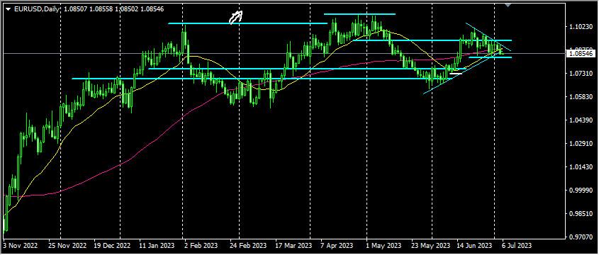Image resolution: width=599 pixels, height=255 pixels.
Task: Select the descending cyan trendline in June
Action: 488,37
